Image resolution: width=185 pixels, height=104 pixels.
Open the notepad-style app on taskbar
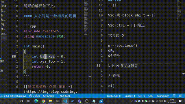point(94,101)
